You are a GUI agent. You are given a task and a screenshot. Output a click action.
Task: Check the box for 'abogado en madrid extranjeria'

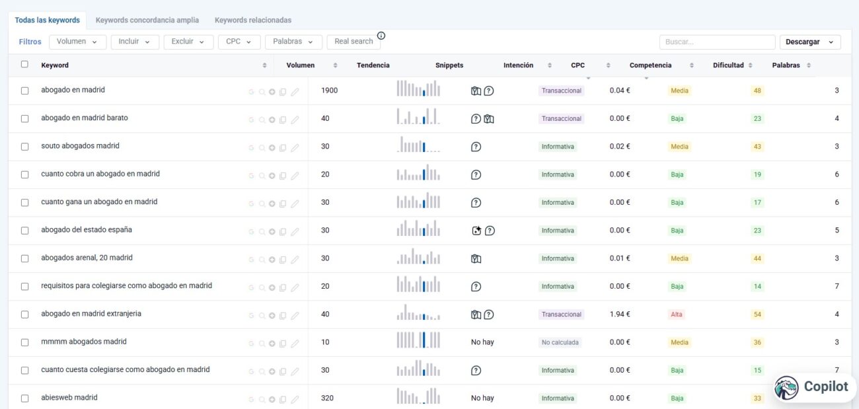coord(24,315)
